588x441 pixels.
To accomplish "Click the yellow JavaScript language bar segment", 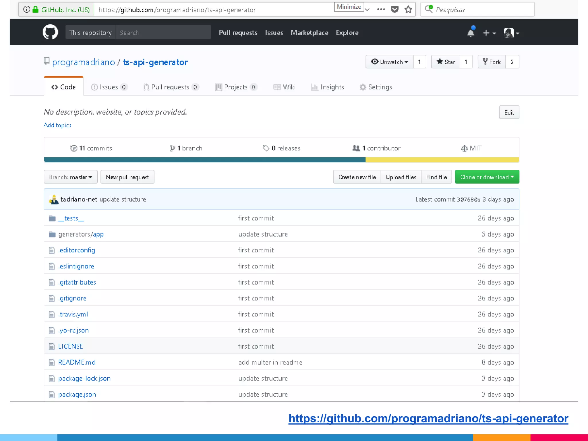I will tap(442, 160).
